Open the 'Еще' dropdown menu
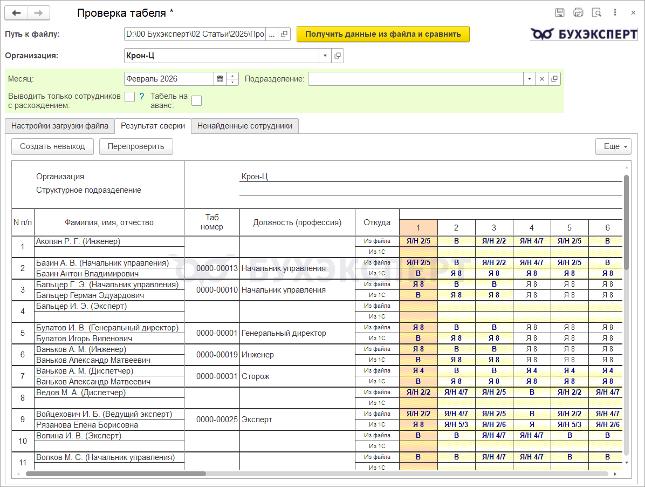 point(613,146)
